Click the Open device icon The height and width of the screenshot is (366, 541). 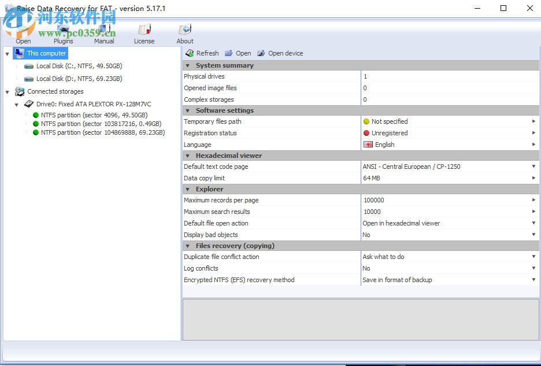point(261,53)
